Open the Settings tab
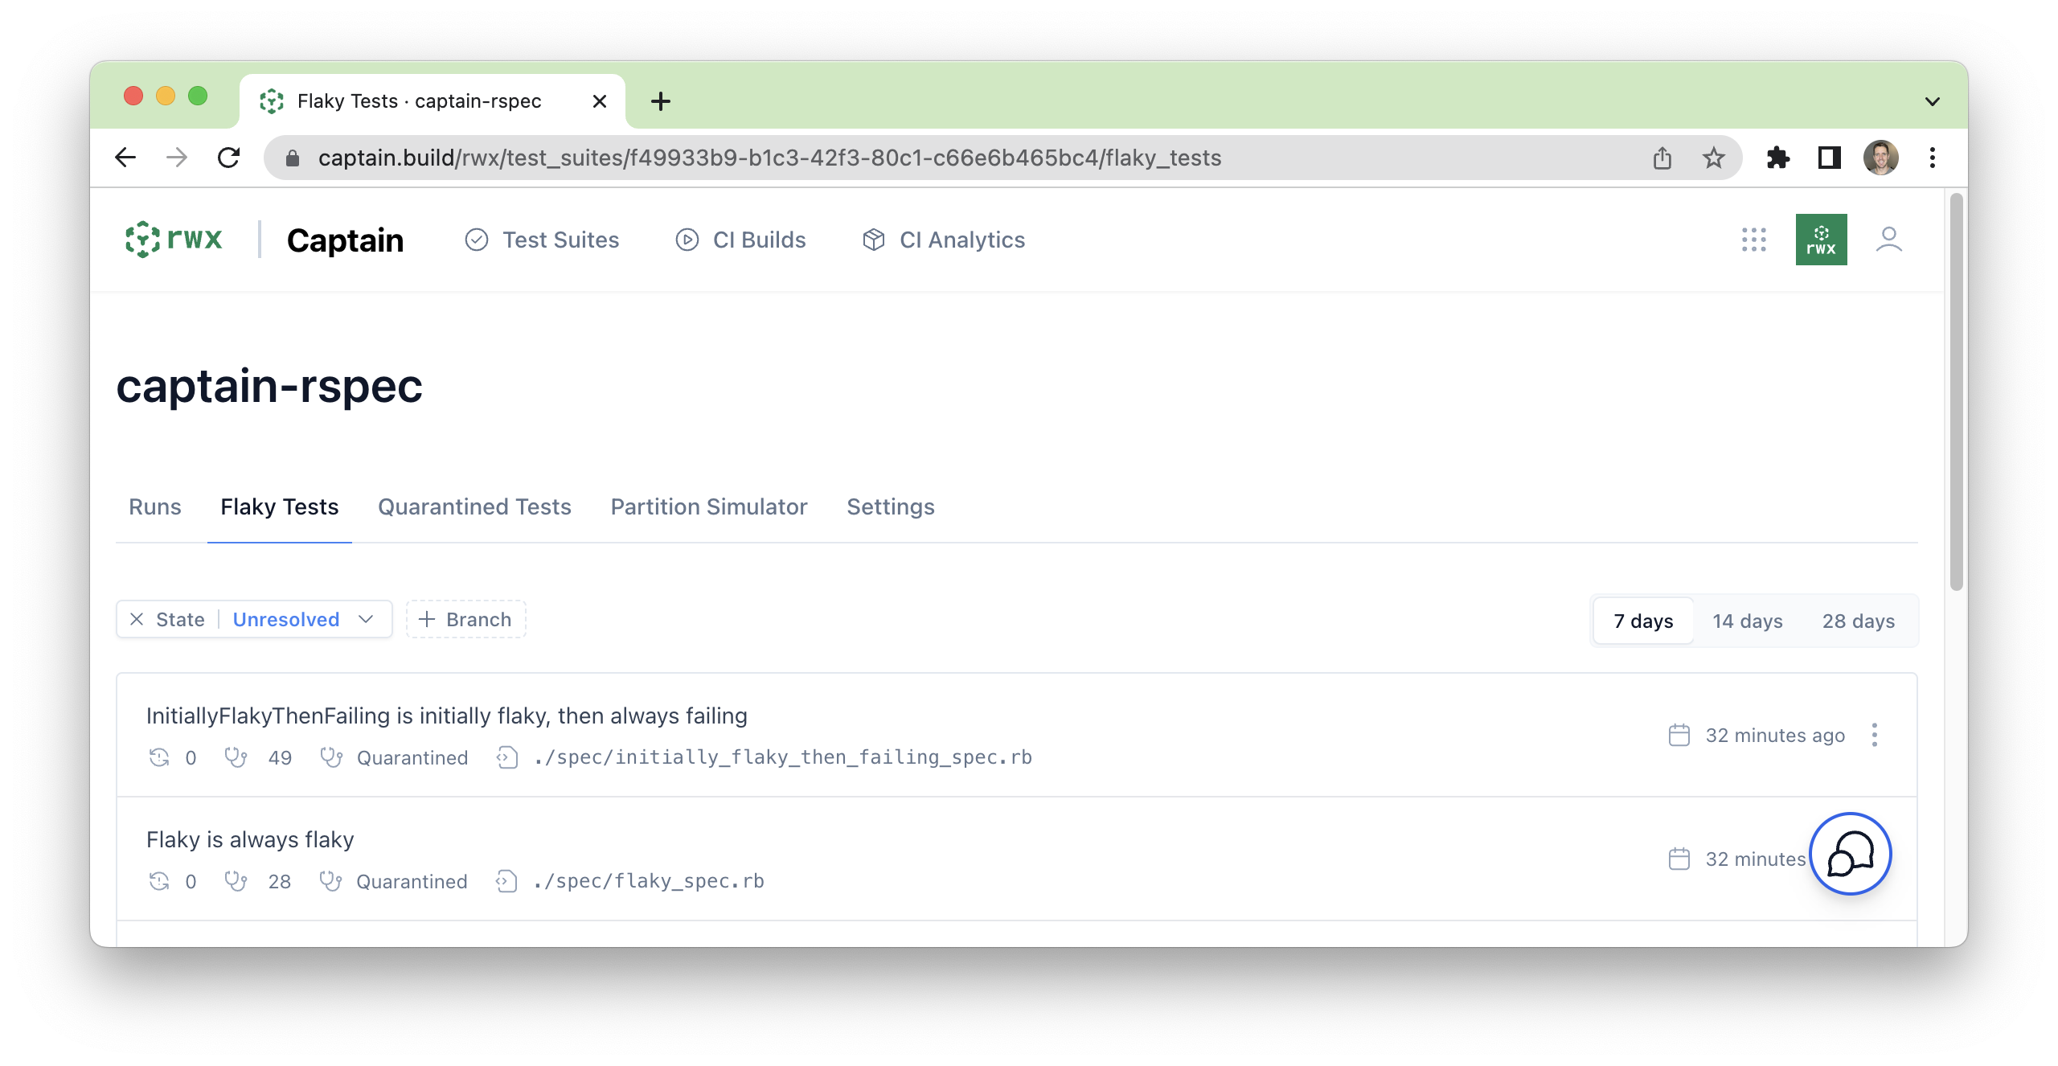2058x1066 pixels. click(890, 506)
